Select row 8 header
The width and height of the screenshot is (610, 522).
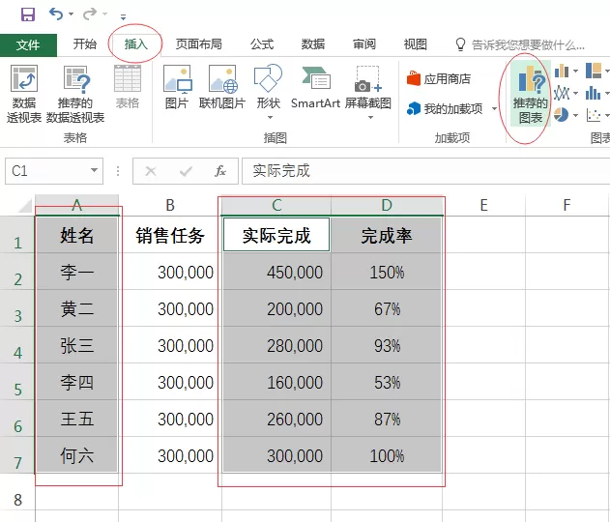[x=17, y=492]
